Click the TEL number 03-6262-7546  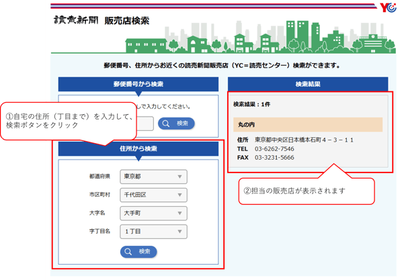tap(274, 149)
